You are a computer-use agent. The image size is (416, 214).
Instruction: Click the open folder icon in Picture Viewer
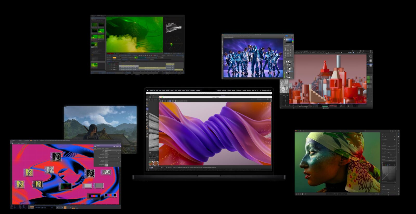point(160,101)
